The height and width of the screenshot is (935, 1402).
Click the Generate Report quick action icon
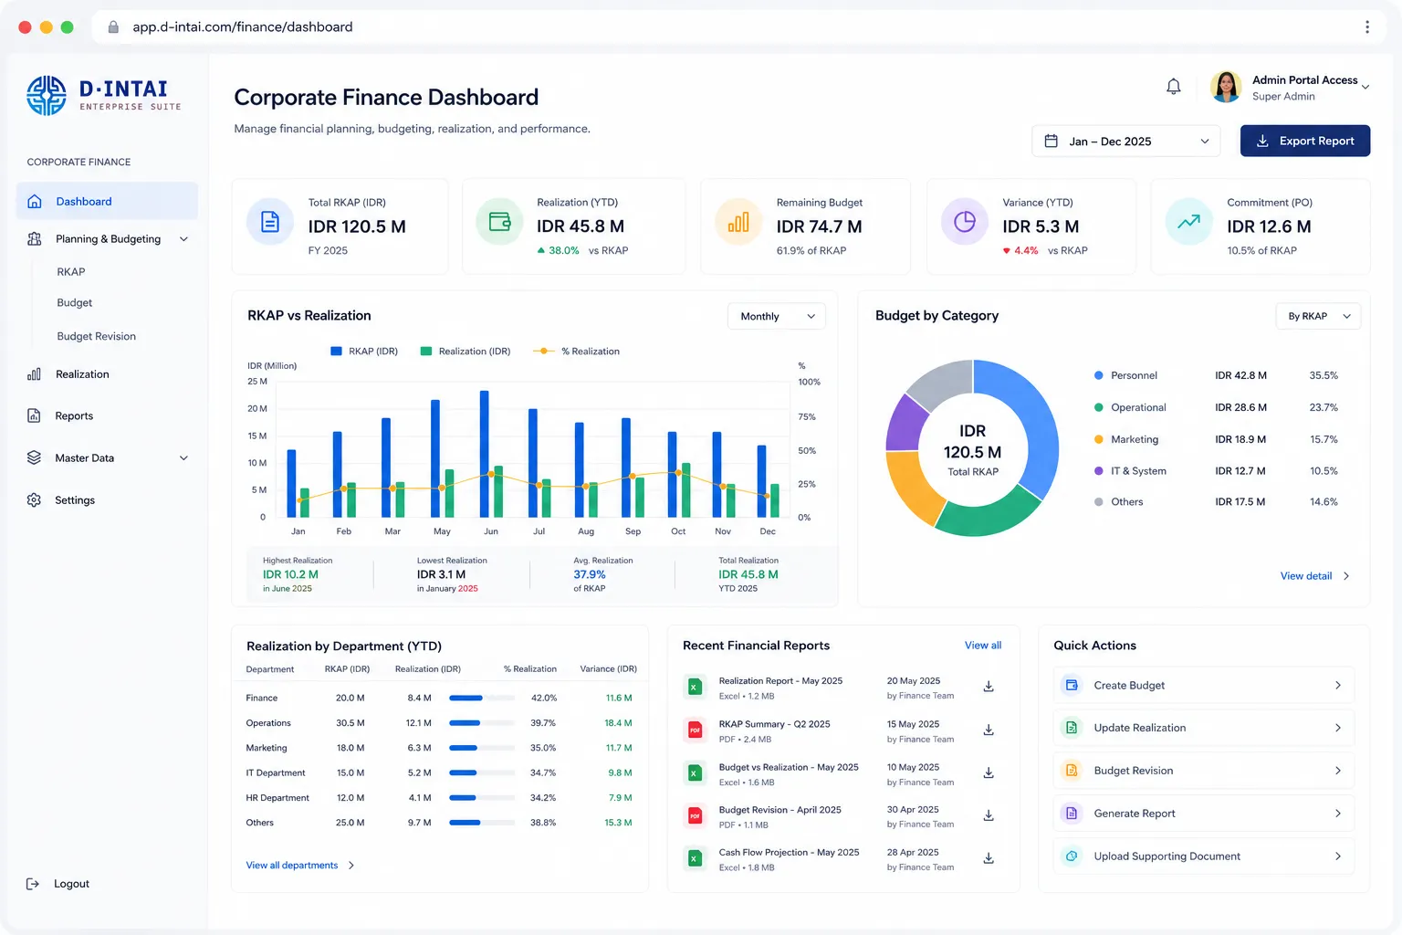click(1072, 814)
